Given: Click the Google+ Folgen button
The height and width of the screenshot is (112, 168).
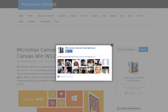Looking at the screenshot, I should 131,93.
